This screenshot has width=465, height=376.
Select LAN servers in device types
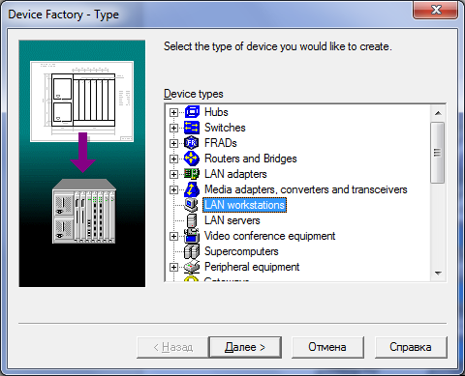pos(232,220)
